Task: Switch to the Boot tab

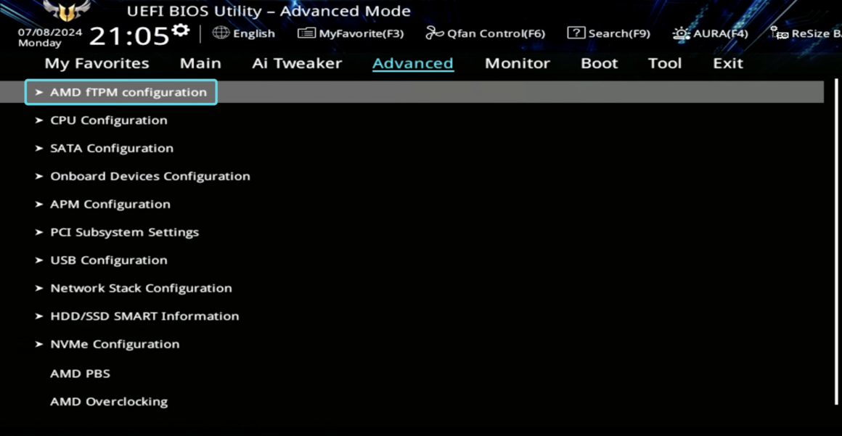Action: [x=600, y=63]
